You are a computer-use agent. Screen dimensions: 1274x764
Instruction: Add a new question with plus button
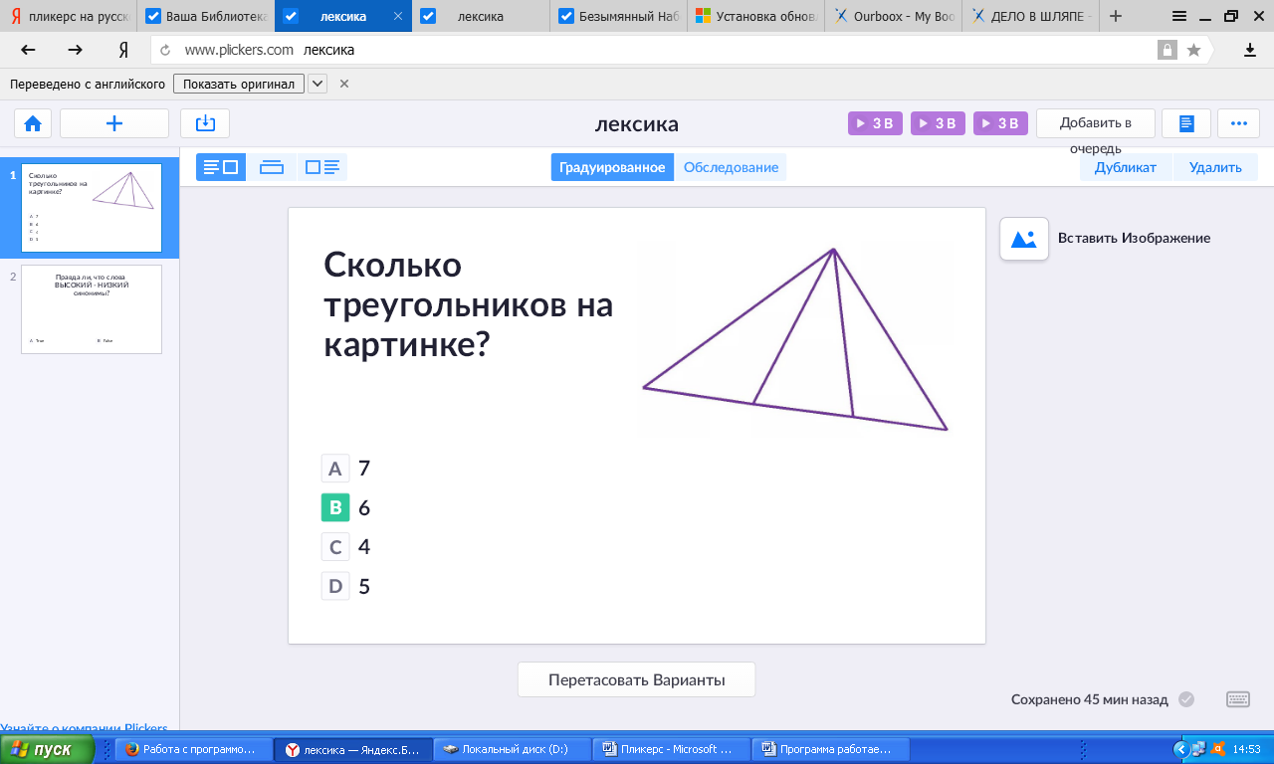coord(114,123)
